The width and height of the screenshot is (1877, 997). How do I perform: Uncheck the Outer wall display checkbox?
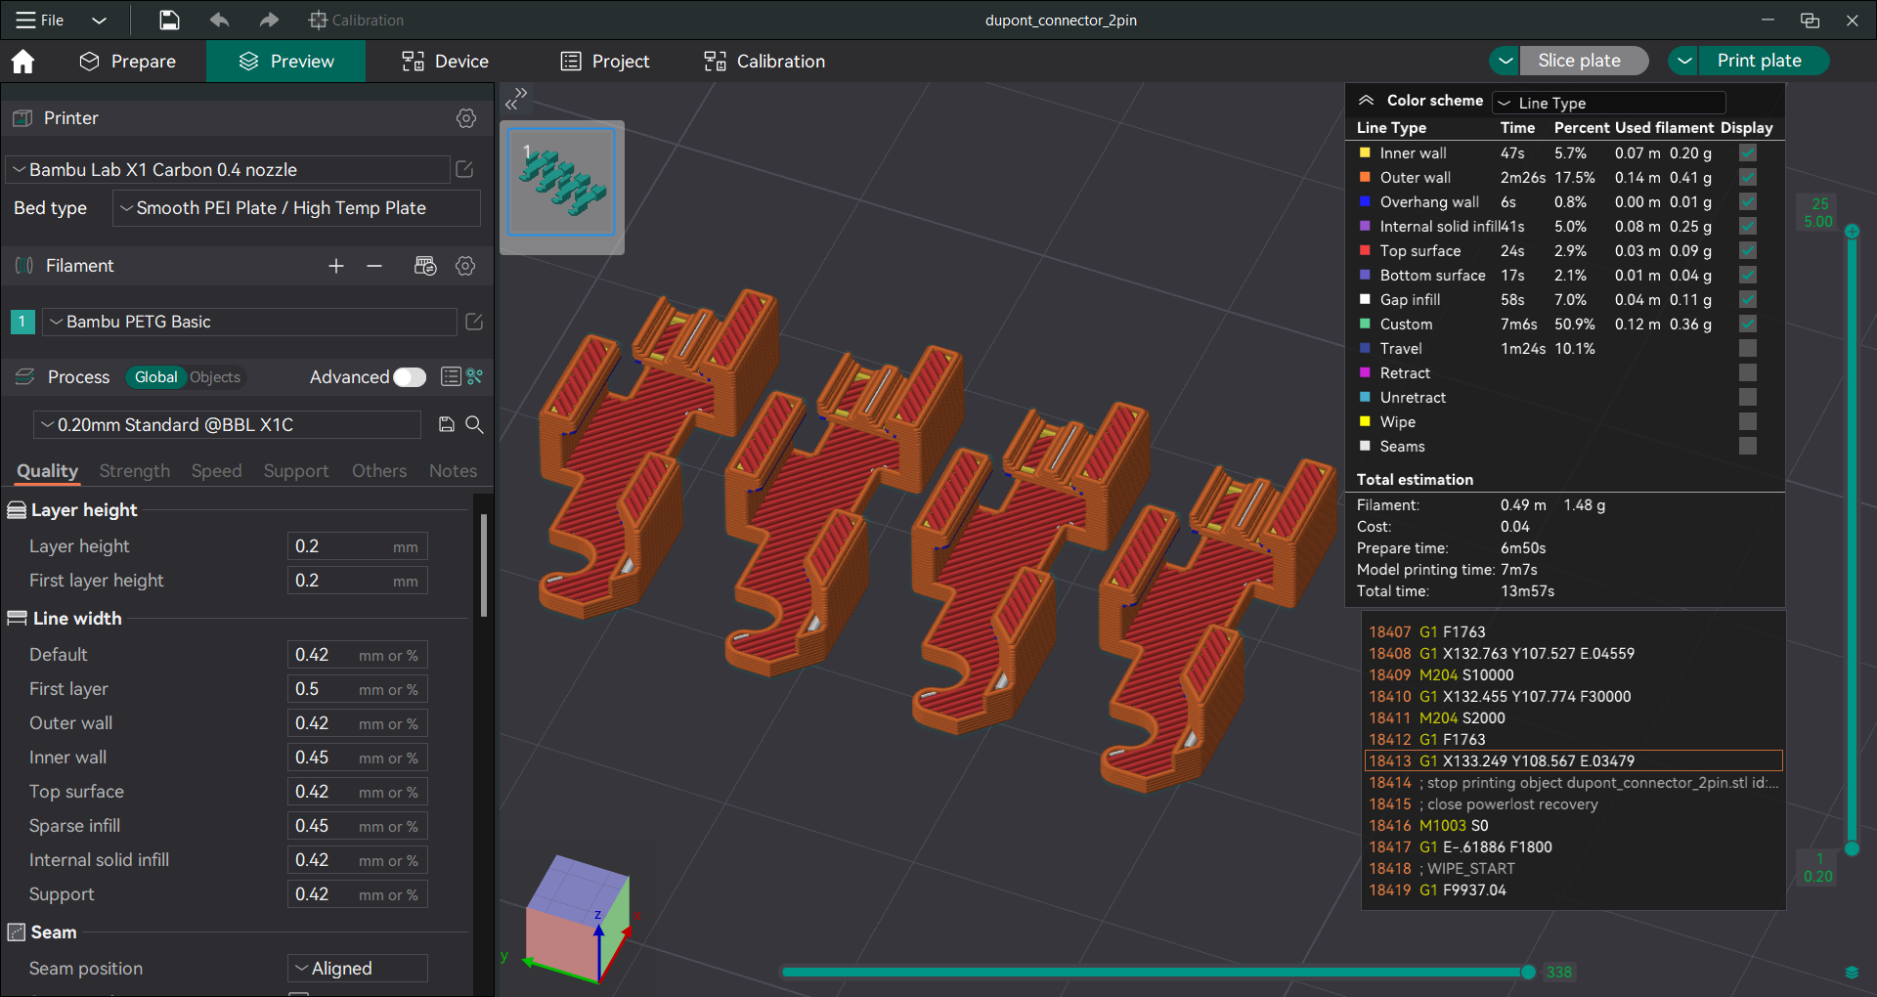[x=1748, y=177]
